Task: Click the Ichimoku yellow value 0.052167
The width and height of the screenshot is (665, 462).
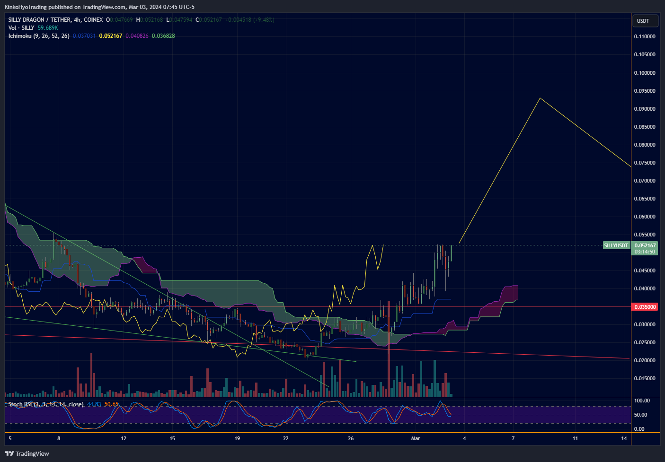Action: coord(111,36)
